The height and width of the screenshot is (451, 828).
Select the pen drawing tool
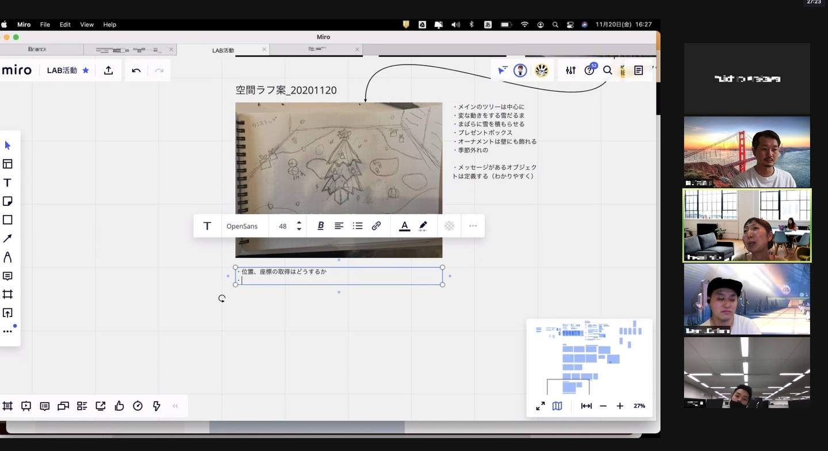(x=7, y=257)
